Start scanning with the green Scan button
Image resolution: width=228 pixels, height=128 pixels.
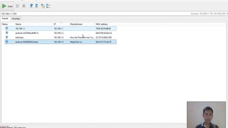point(7,6)
